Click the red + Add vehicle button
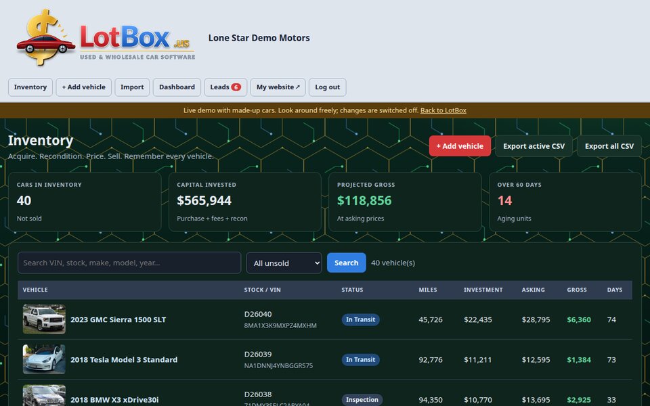The height and width of the screenshot is (406, 650). pos(460,146)
